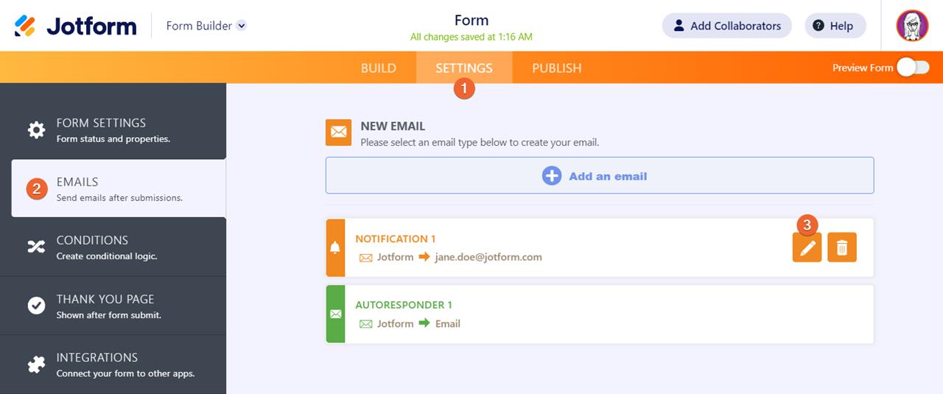Click the Notification 1 bell icon
Viewport: 943px width, 394px height.
pyautogui.click(x=335, y=247)
